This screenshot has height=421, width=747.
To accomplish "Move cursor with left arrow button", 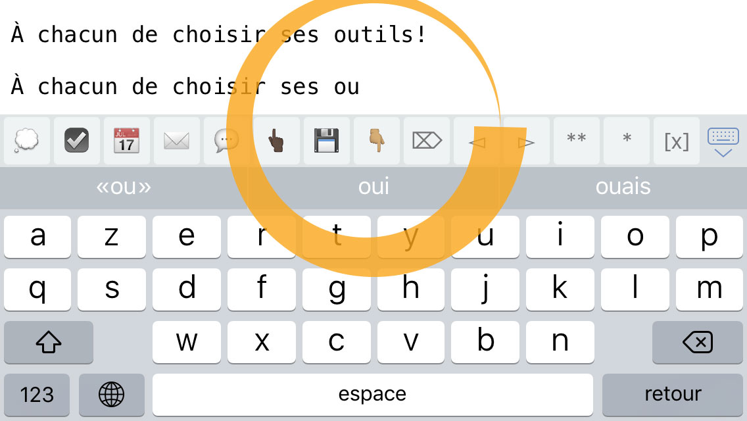I will tap(476, 142).
